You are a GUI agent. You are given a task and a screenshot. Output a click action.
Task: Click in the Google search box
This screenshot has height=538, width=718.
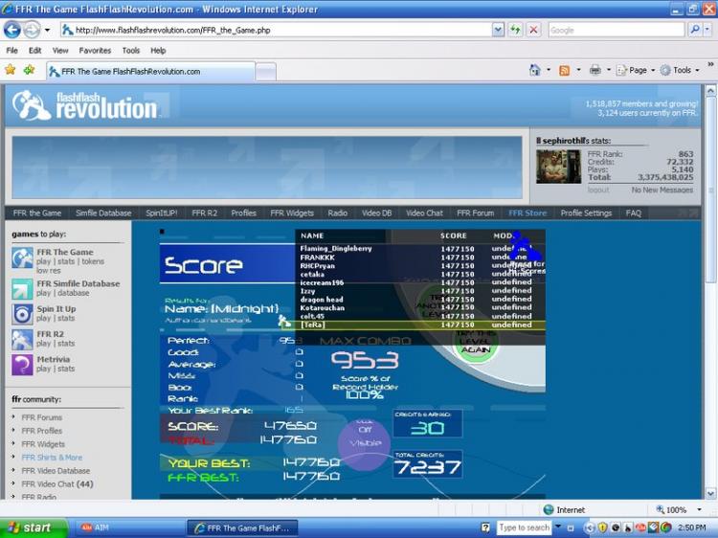tap(617, 30)
